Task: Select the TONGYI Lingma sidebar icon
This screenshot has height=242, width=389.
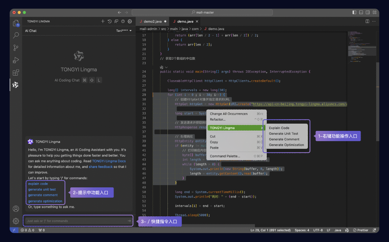Action: point(16,85)
